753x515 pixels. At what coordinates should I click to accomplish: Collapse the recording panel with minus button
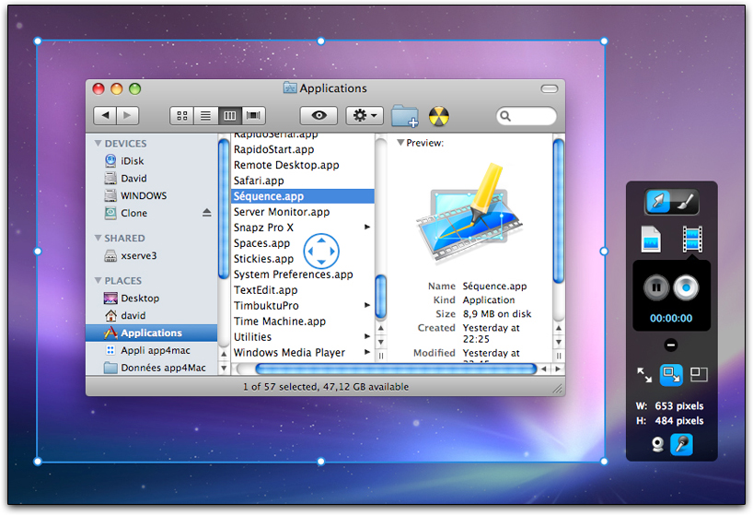click(x=671, y=345)
